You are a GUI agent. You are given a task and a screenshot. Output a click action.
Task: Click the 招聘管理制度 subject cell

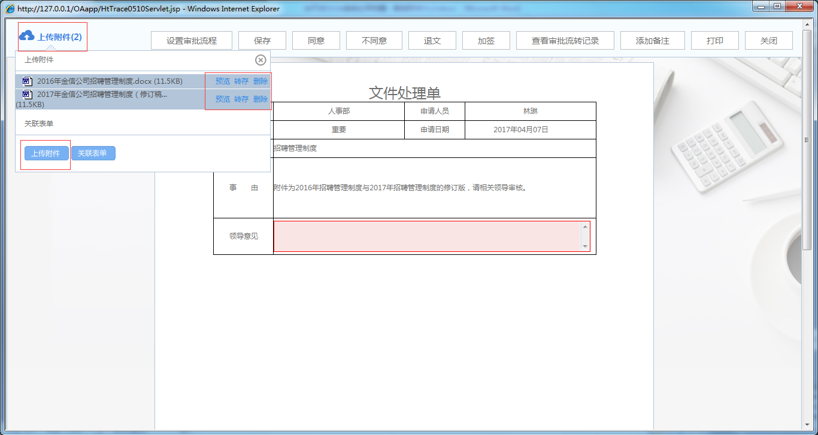pyautogui.click(x=435, y=148)
